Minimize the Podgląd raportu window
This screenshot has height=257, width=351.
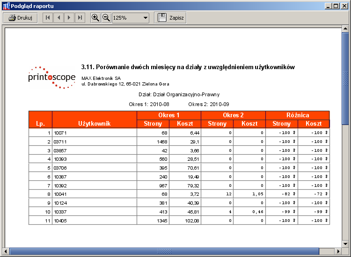click(328, 6)
